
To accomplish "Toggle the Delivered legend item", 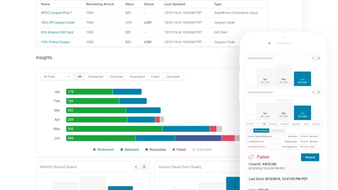I will point(129,149).
